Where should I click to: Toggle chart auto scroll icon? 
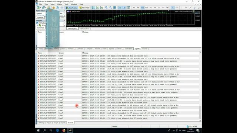(120, 8)
